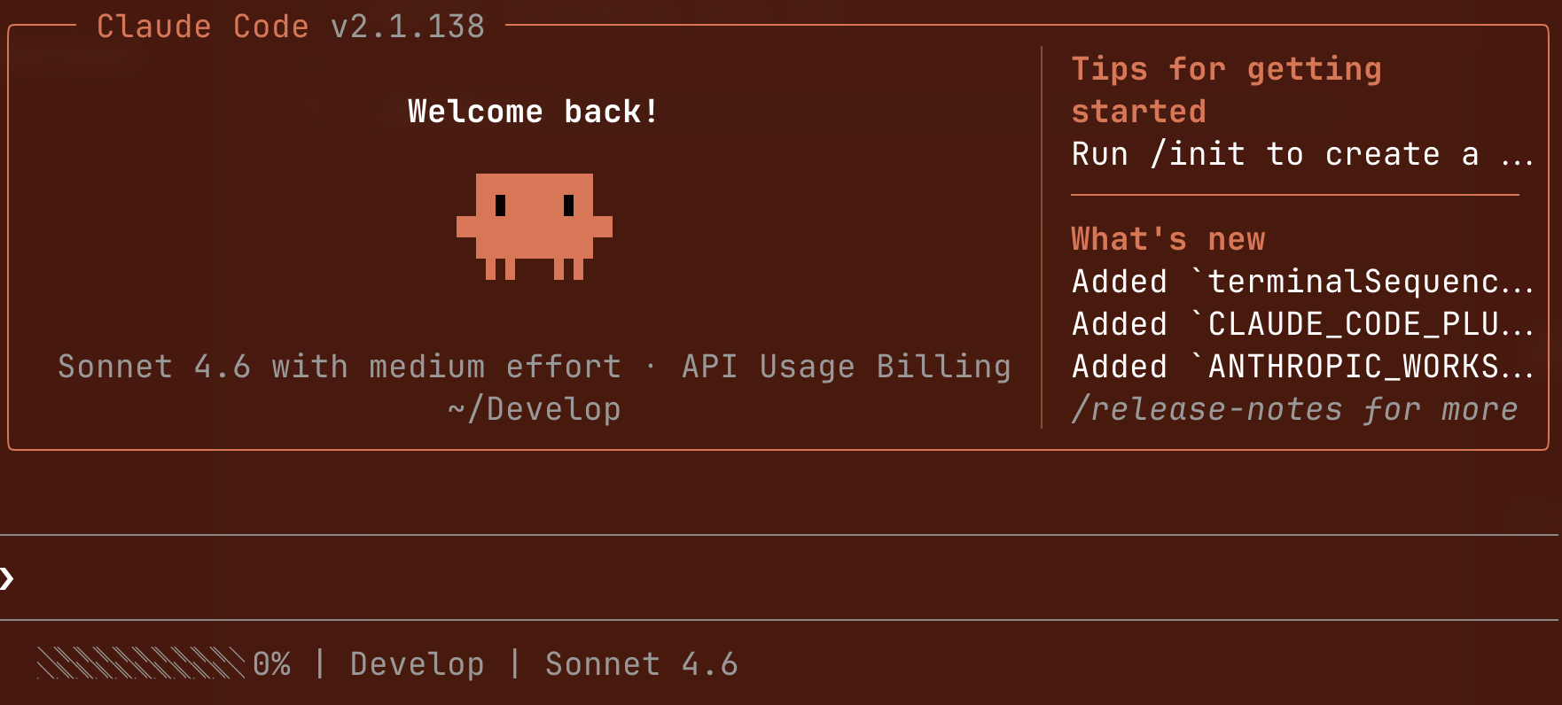
Task: Click the prompt chevron icon
Action: coord(8,578)
